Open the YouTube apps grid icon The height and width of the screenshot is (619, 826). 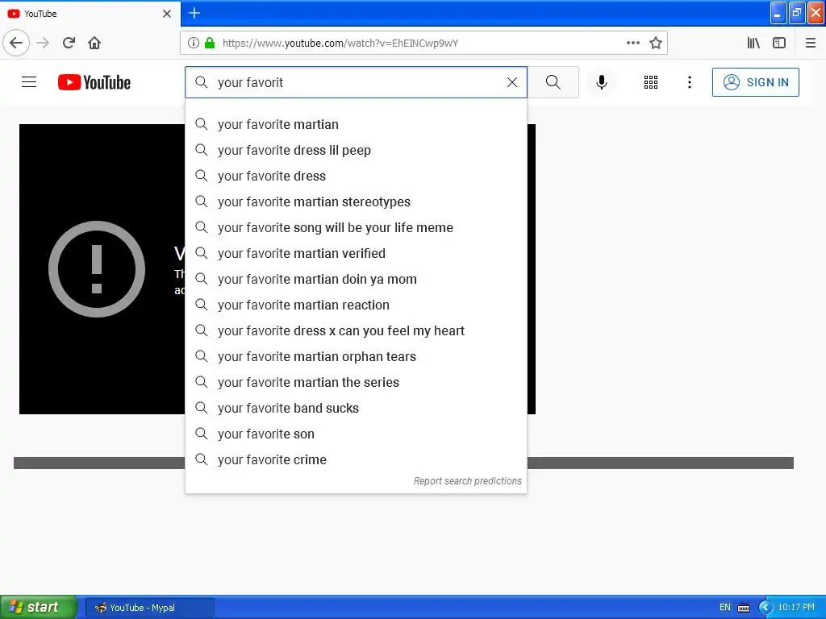[x=651, y=82]
